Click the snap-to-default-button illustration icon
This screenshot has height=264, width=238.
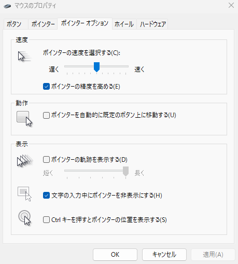24,119
